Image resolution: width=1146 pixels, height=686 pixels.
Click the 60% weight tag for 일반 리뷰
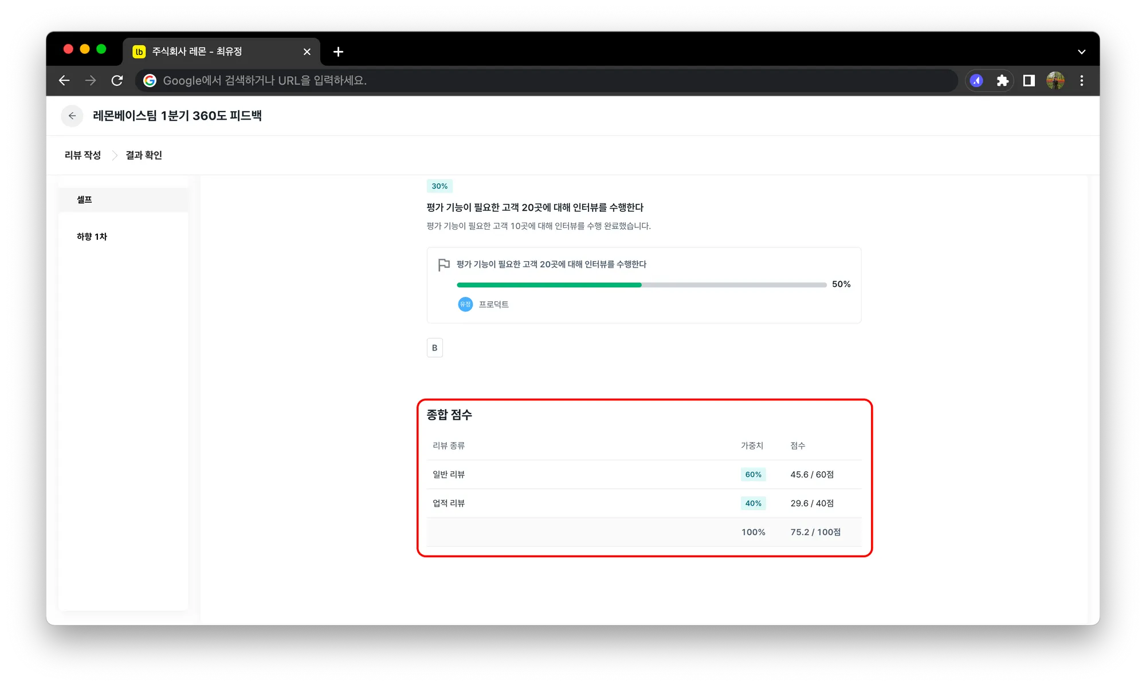pyautogui.click(x=753, y=475)
